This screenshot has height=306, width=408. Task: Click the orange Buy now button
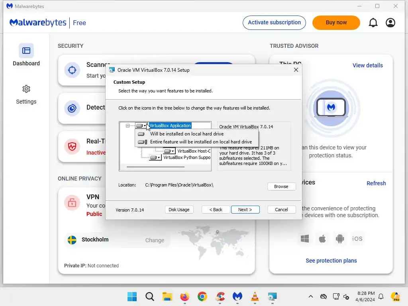pyautogui.click(x=336, y=23)
